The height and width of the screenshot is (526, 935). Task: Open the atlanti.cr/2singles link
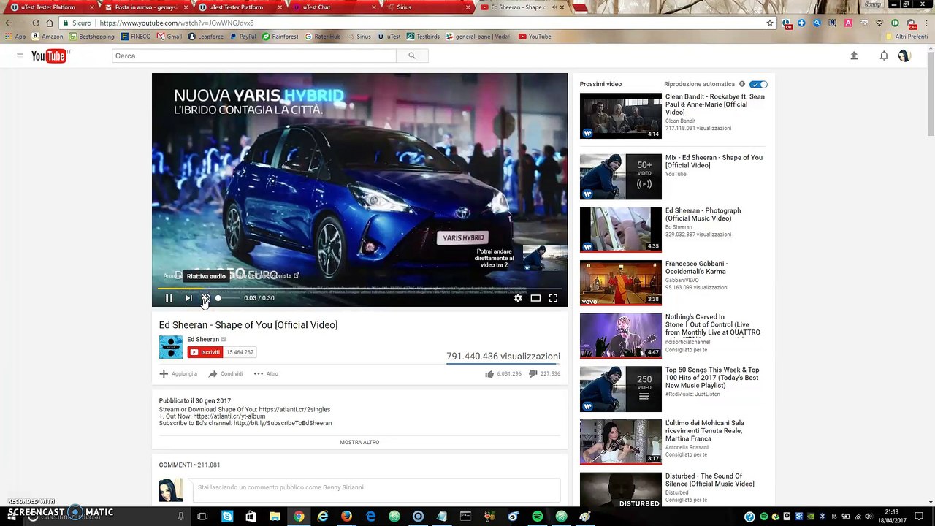pyautogui.click(x=294, y=410)
